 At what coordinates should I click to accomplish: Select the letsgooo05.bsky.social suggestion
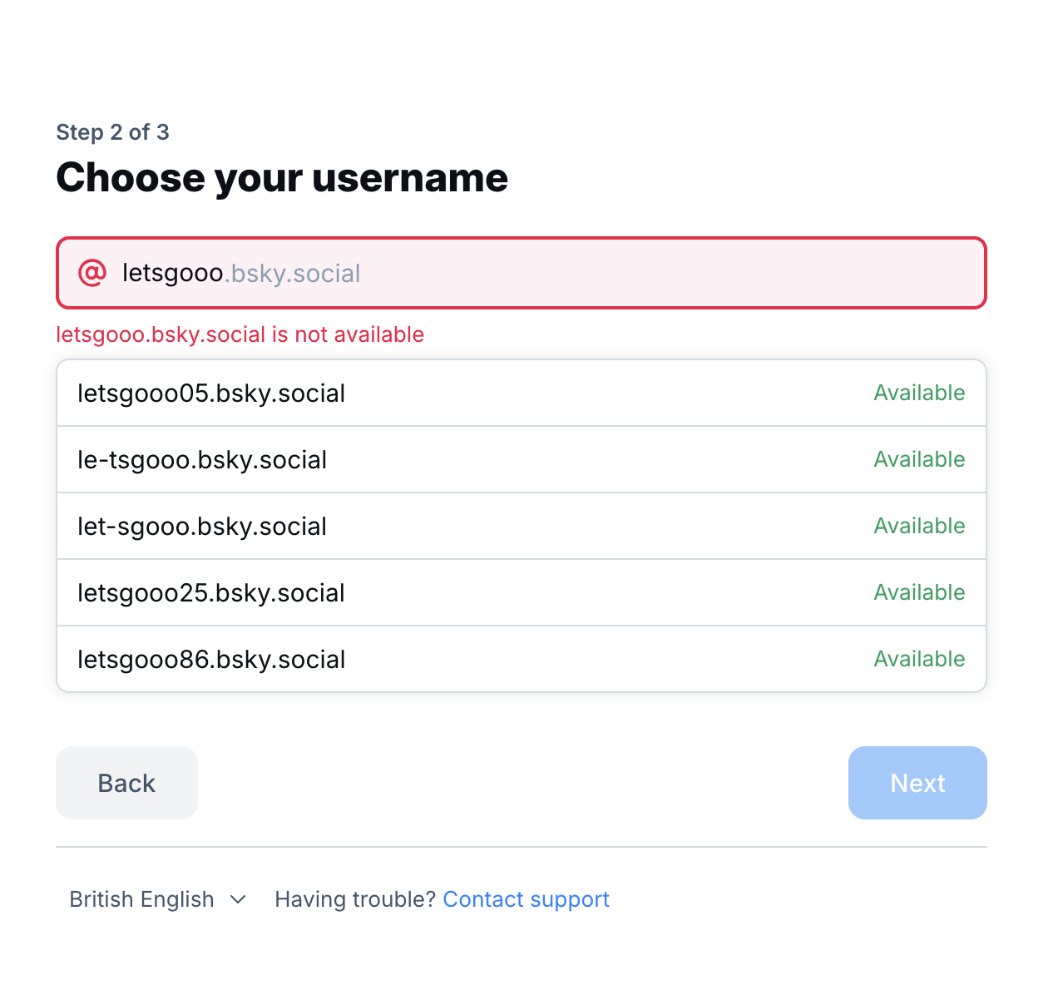(x=211, y=394)
